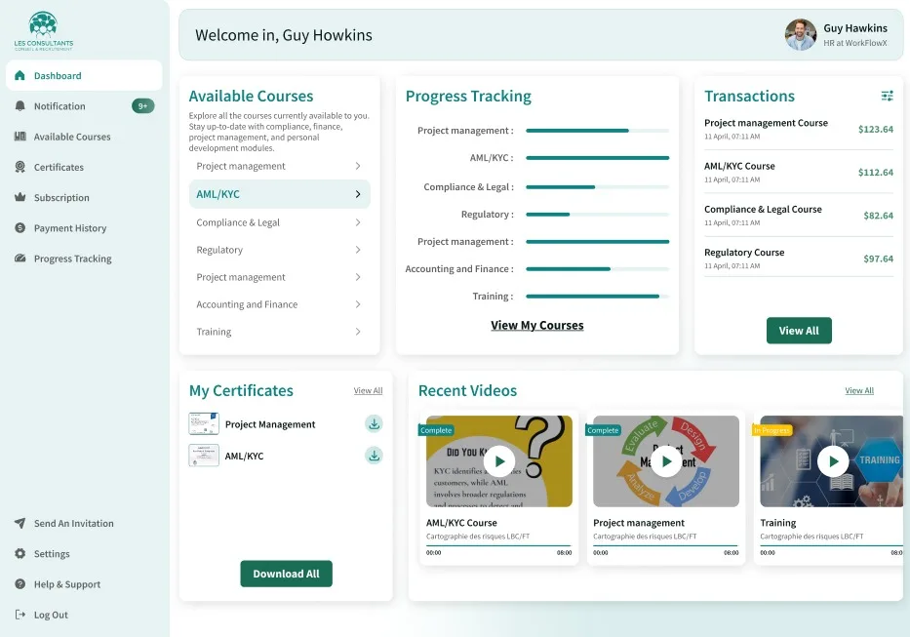
Task: Click the Download All button
Action: (286, 574)
